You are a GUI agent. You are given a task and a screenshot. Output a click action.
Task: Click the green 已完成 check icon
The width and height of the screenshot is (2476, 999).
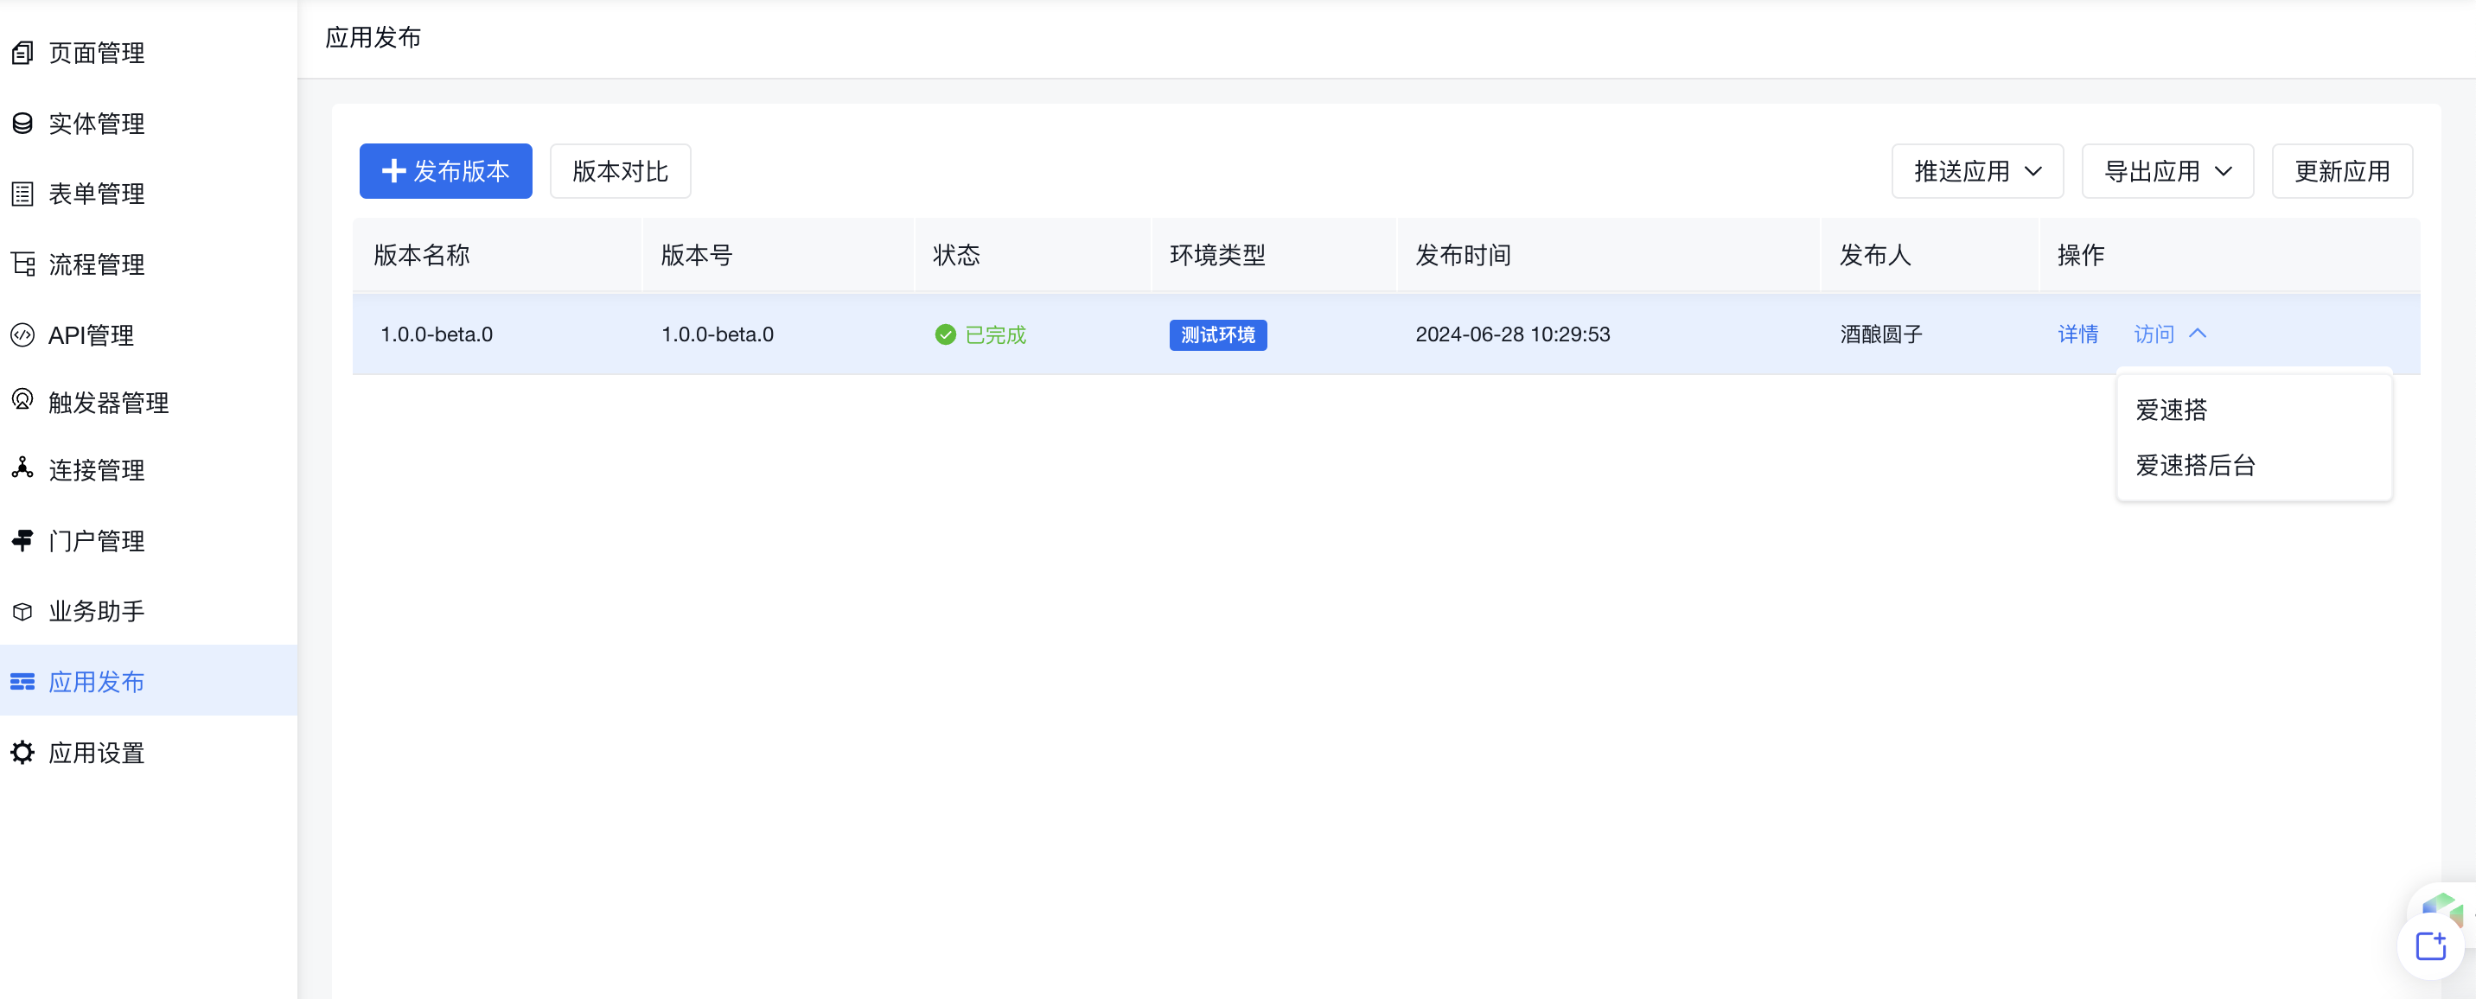click(x=945, y=334)
